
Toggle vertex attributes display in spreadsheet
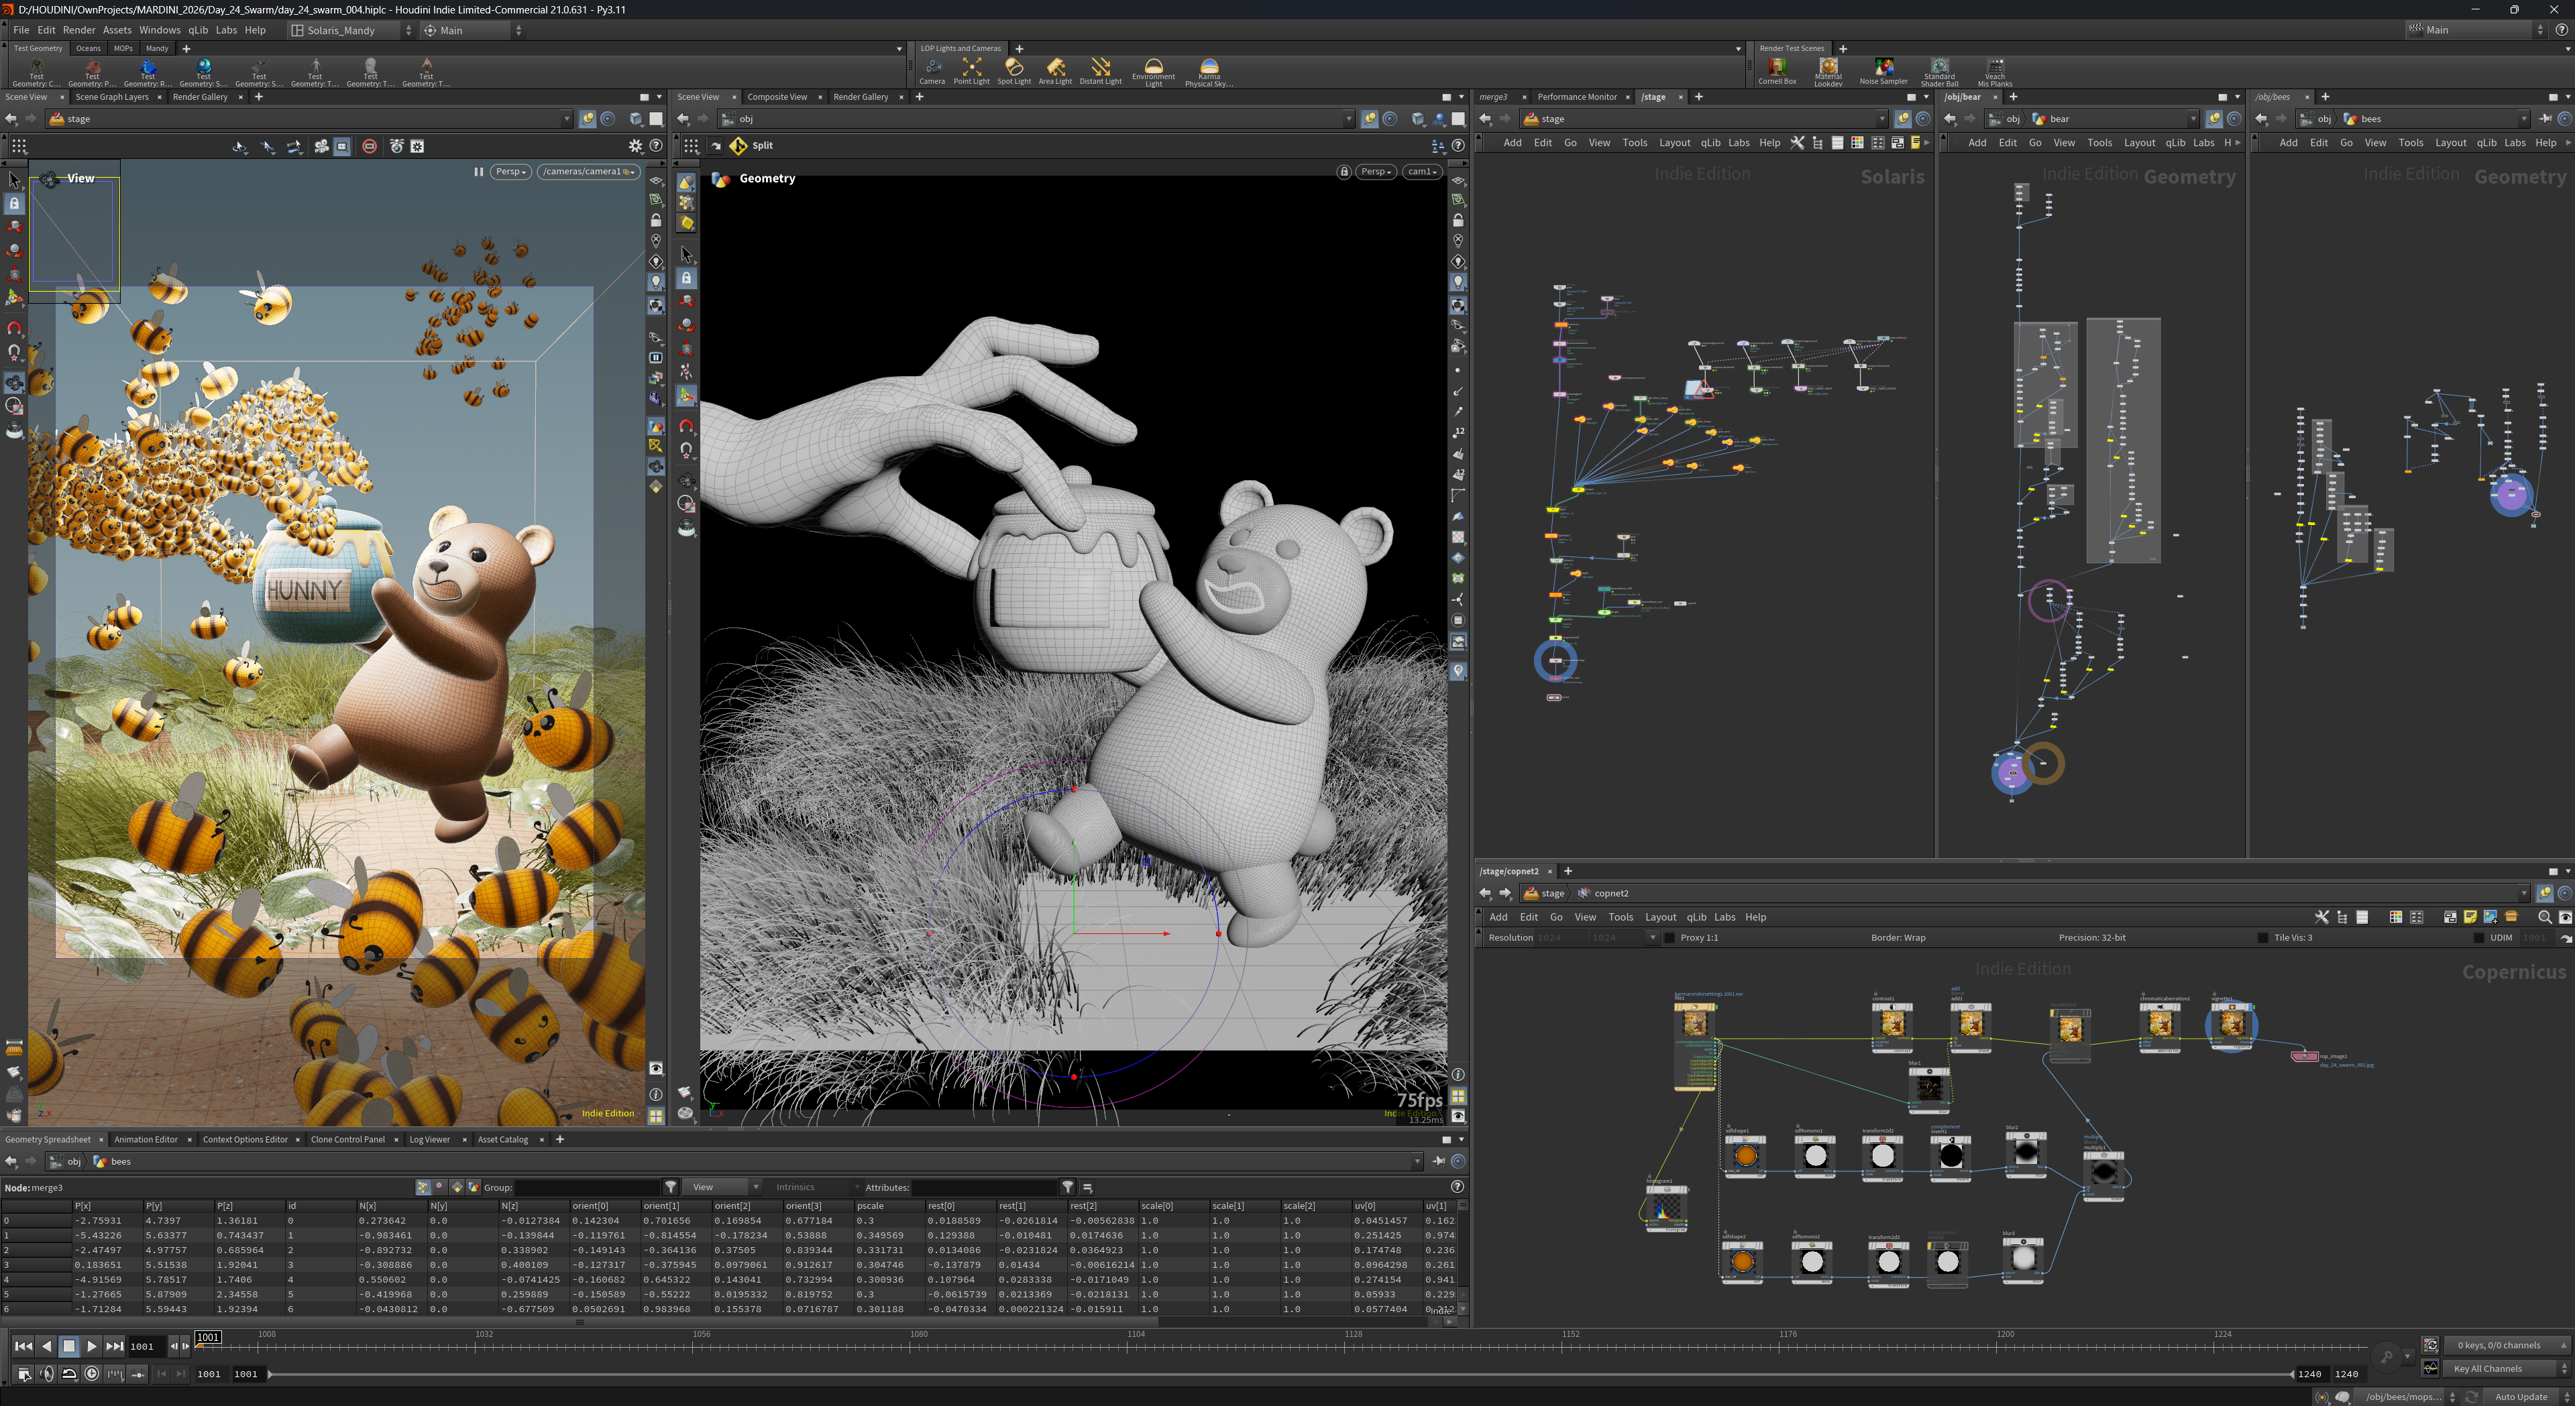coord(440,1187)
